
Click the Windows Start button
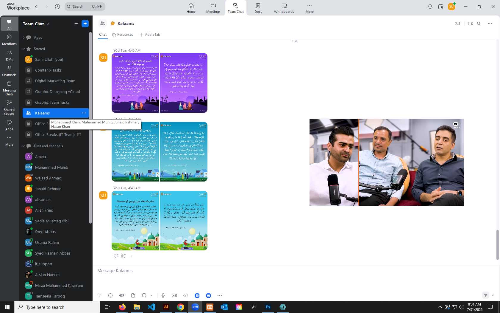7,307
